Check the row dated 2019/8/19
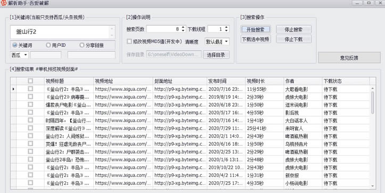Screen dimensions: 385x193 point(30,96)
